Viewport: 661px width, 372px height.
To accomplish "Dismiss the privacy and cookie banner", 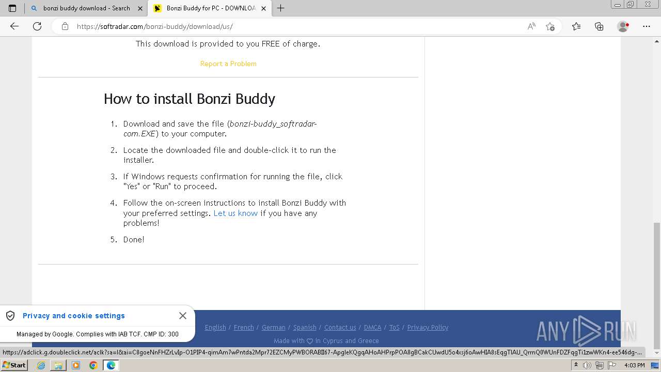I will (183, 316).
